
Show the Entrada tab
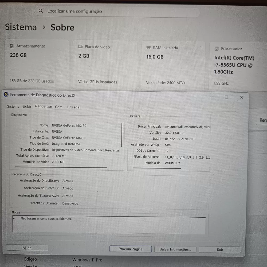tap(73, 107)
